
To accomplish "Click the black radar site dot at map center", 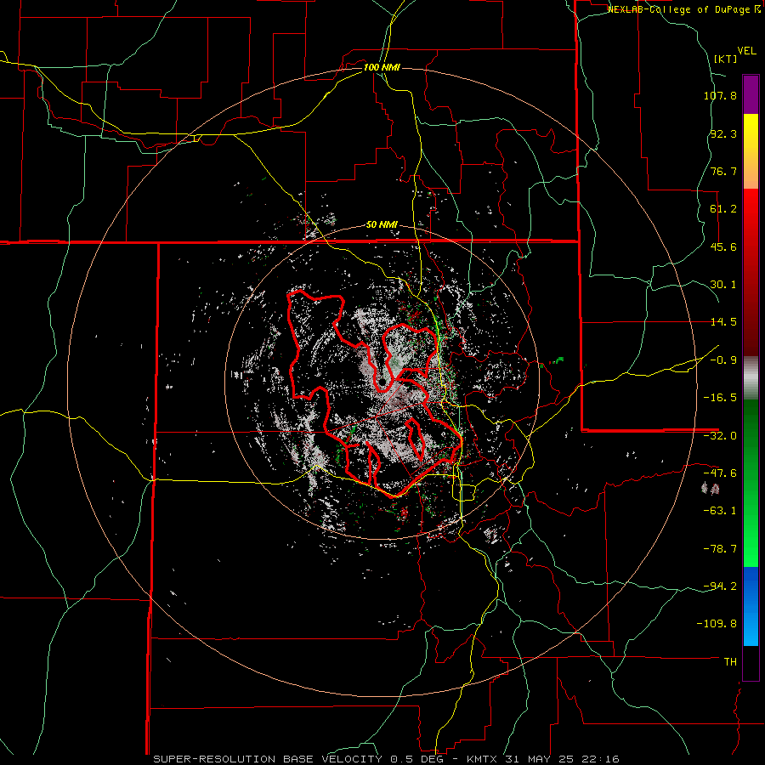I will tap(383, 381).
